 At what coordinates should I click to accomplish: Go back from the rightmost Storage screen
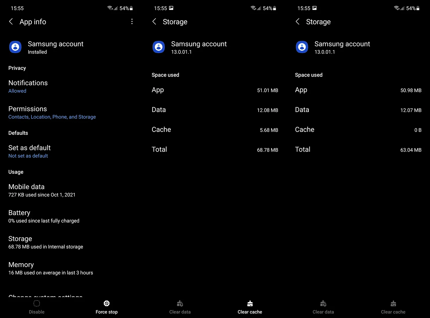(298, 21)
